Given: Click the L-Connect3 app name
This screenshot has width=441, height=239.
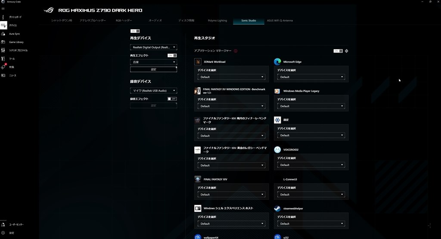Looking at the screenshot, I should click(290, 180).
